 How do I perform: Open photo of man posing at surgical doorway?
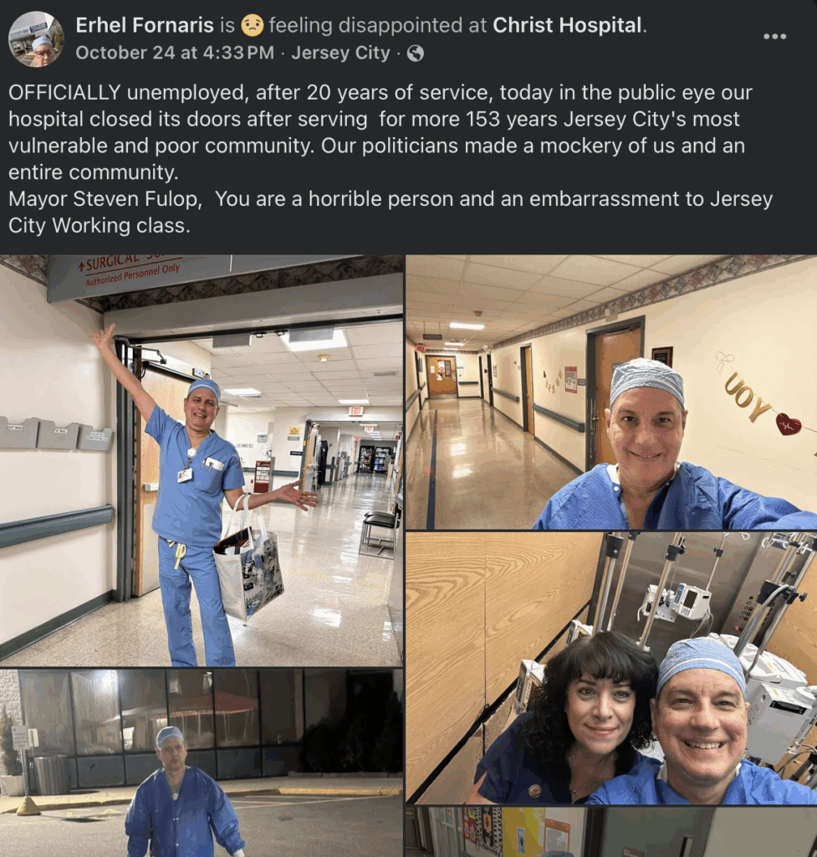(x=202, y=460)
